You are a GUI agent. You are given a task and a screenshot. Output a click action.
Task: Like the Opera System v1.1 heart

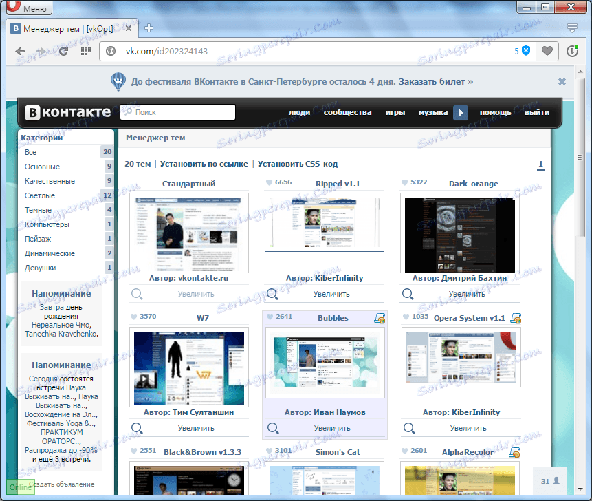pyautogui.click(x=406, y=317)
